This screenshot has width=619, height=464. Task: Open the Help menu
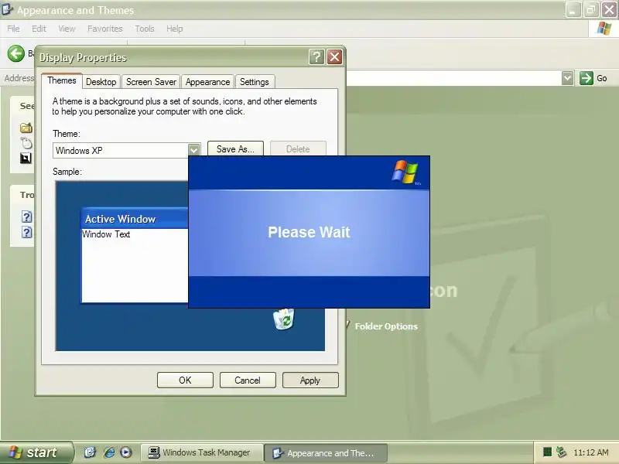(175, 29)
